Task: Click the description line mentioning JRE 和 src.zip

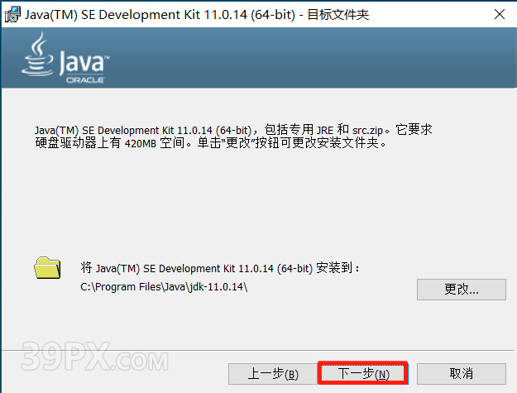Action: coord(233,130)
